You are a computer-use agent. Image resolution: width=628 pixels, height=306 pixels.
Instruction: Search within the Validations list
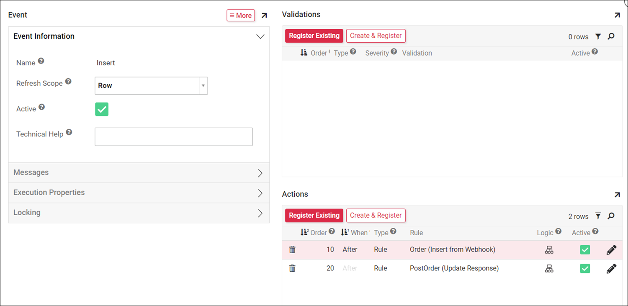[611, 36]
